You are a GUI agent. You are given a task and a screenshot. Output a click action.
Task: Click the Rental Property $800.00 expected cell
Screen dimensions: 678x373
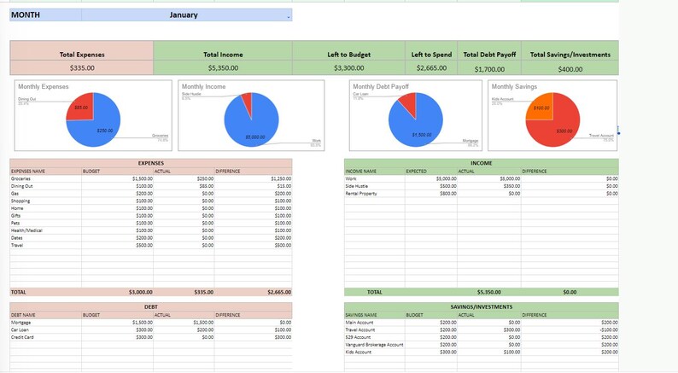(431, 193)
